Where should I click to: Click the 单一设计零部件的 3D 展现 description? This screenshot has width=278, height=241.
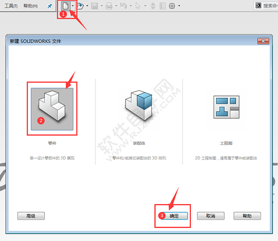point(52,158)
